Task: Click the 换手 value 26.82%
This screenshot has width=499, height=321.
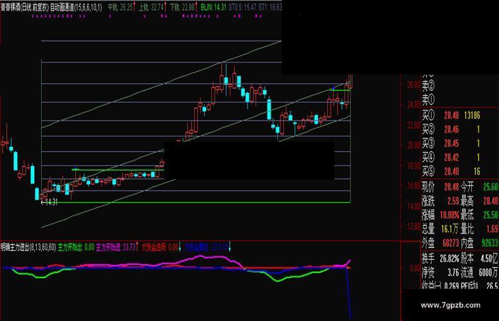Action: [449, 258]
